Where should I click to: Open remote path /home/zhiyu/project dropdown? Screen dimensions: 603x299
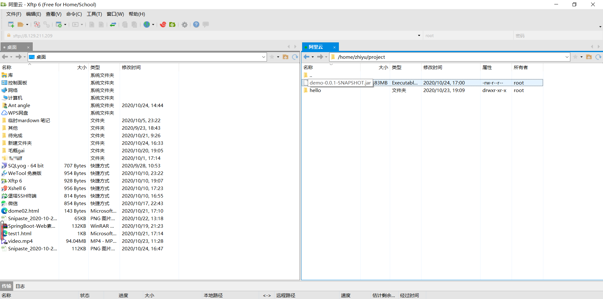567,57
